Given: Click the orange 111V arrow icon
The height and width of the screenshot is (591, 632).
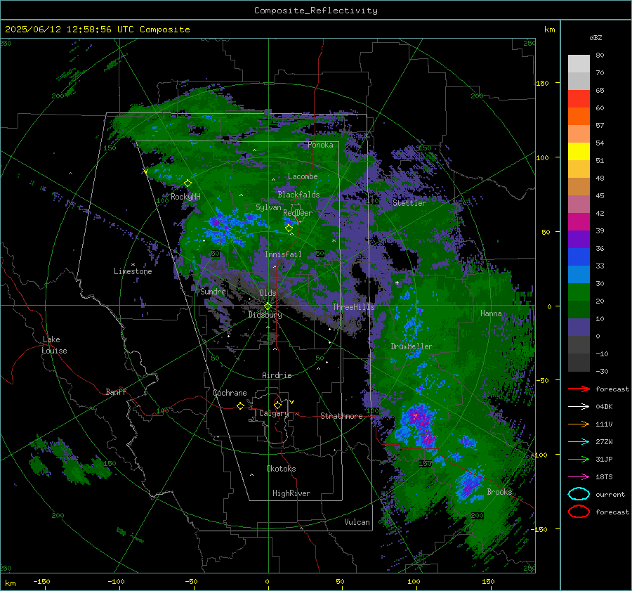Looking at the screenshot, I should tap(579, 424).
